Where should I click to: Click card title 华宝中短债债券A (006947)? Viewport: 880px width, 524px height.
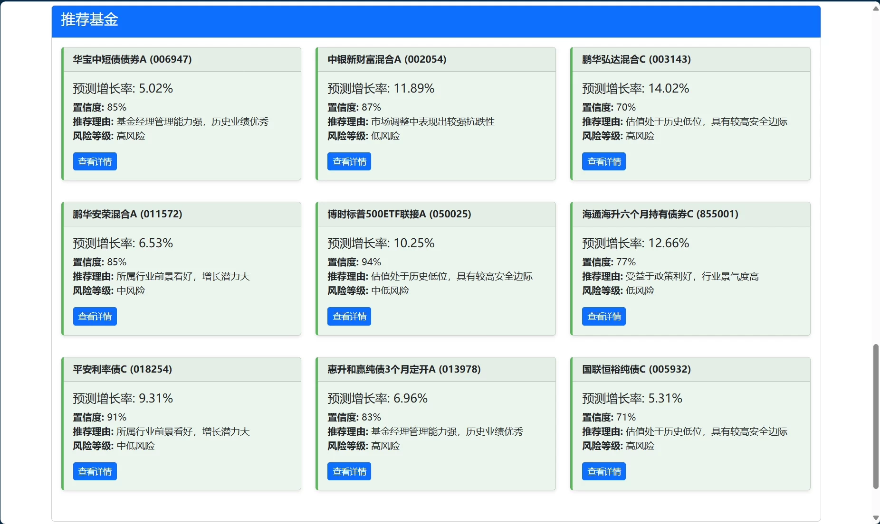[x=132, y=59]
